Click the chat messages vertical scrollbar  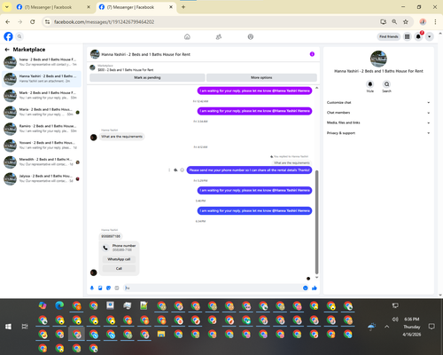(x=317, y=222)
